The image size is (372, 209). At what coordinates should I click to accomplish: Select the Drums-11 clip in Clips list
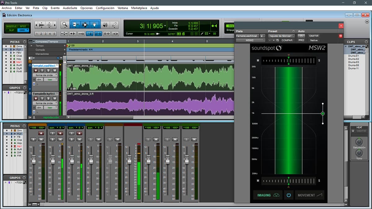coord(353,68)
